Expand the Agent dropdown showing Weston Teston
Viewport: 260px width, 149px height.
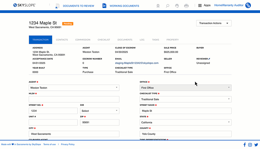74,88
